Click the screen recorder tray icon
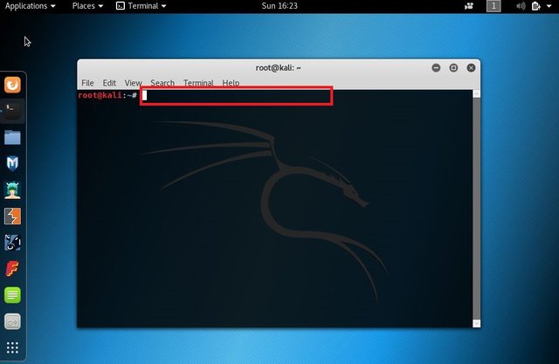The width and height of the screenshot is (559, 364). click(469, 6)
